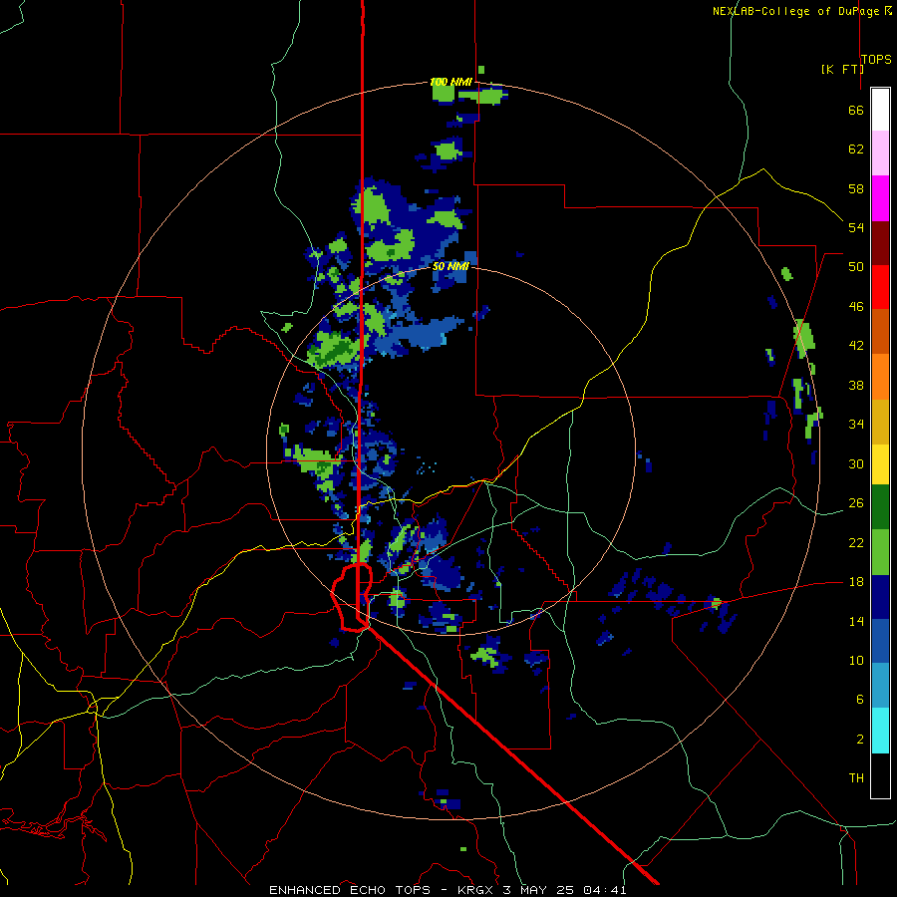Click the legend value 62
Screen dimensions: 897x897
click(856, 149)
